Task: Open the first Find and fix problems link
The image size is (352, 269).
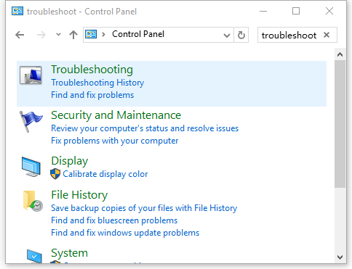Action: pyautogui.click(x=92, y=95)
